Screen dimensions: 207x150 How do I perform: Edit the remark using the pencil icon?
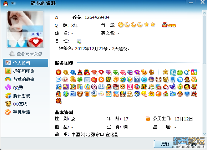(79, 42)
